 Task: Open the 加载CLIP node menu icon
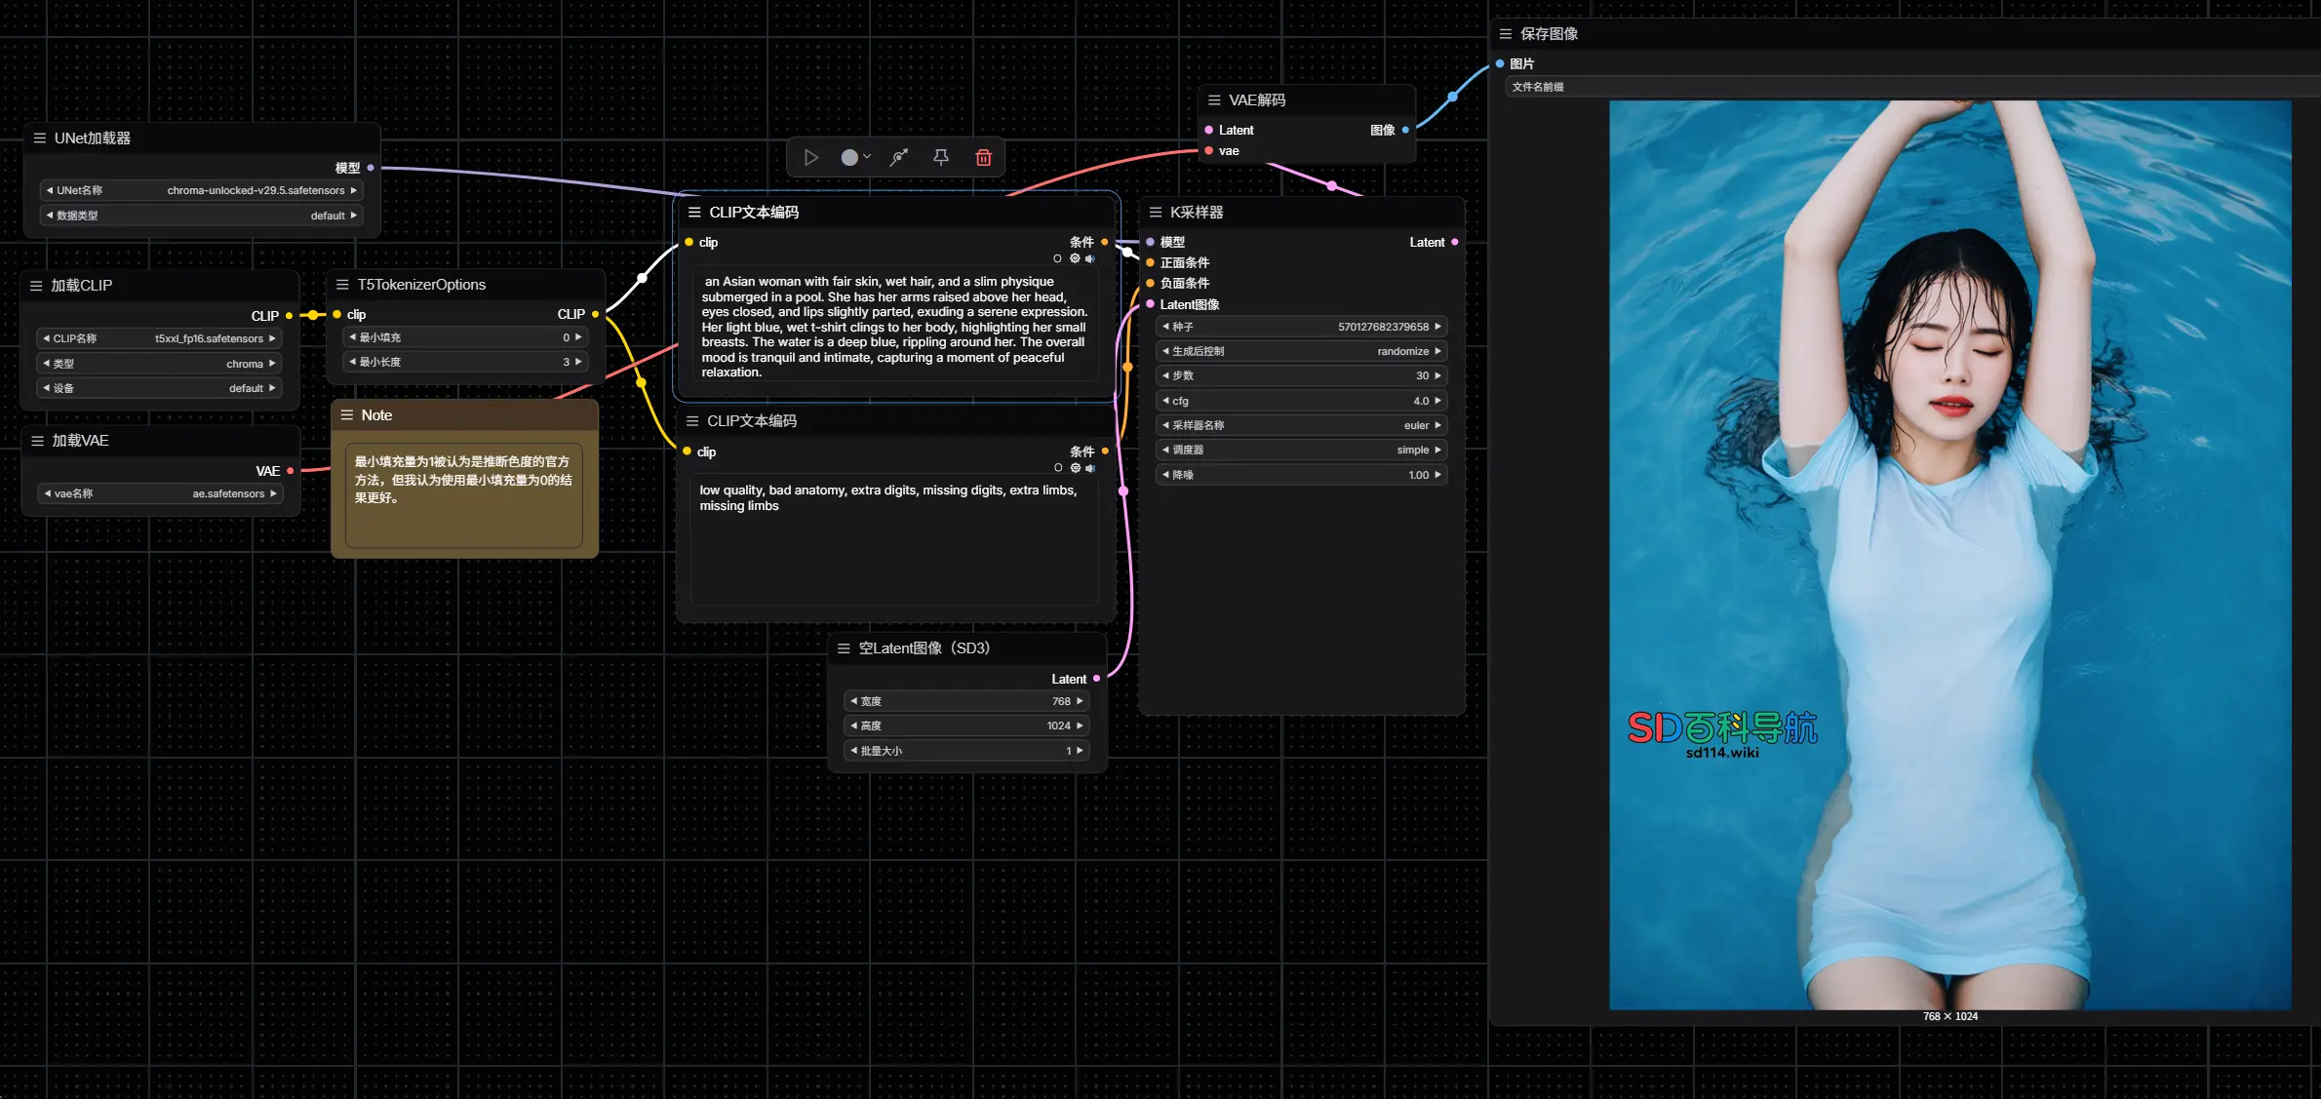[36, 286]
